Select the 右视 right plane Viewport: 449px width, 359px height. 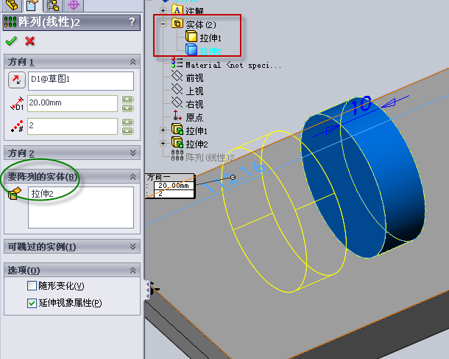click(194, 104)
